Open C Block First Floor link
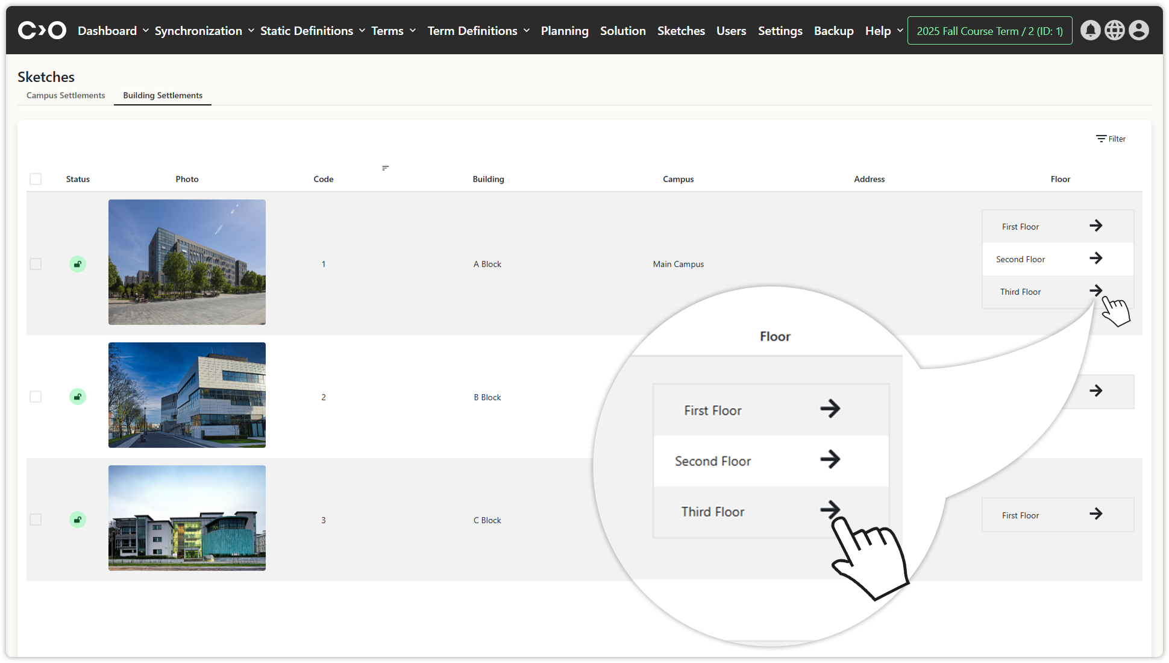 click(1057, 515)
